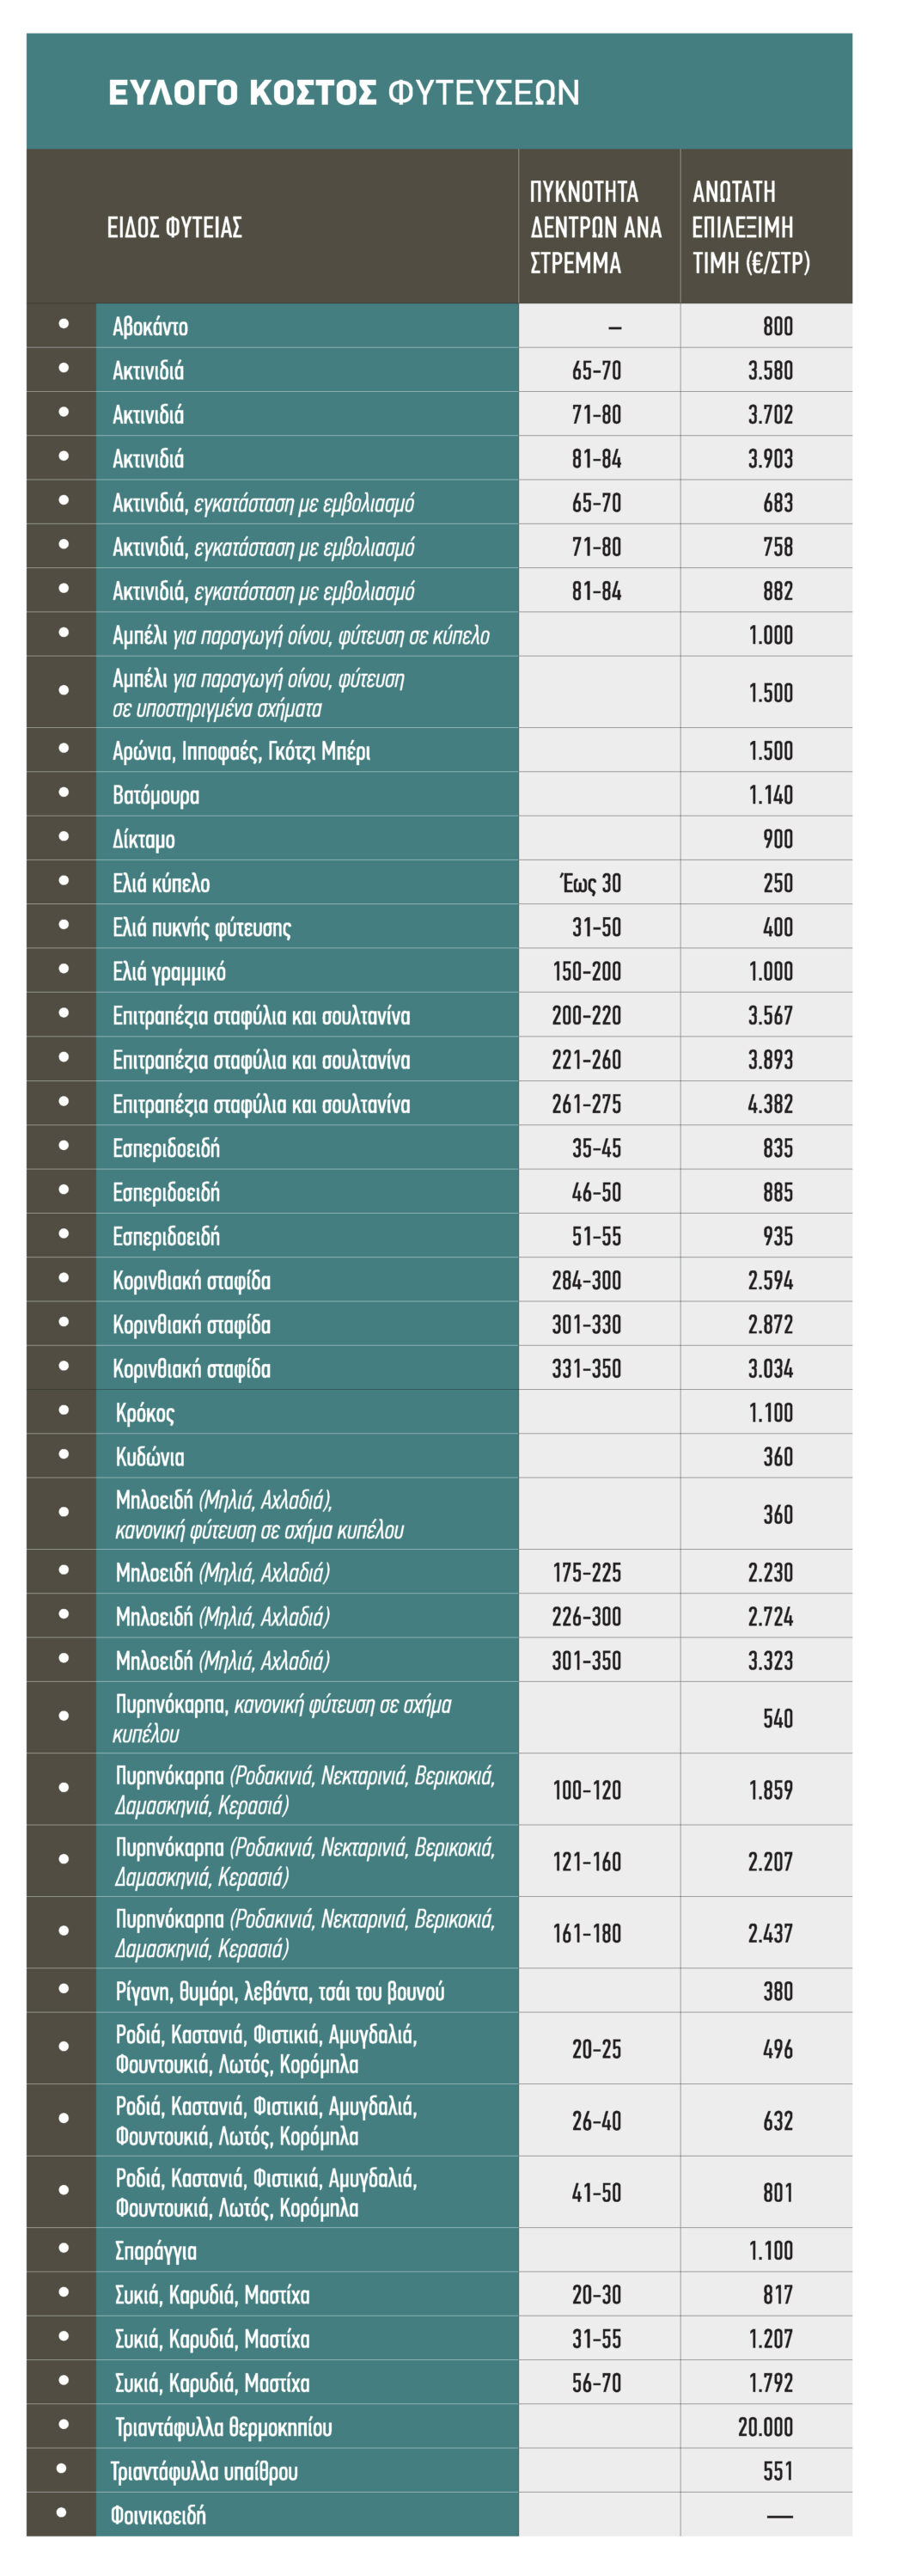897x2576 pixels.
Task: Click the ΠΥΚΝΟΤΗΤΑ ΔΕΝΤΡΩΝ ΑΝΑ ΣΤΡΕΜΜΑ header
Action: click(x=596, y=227)
